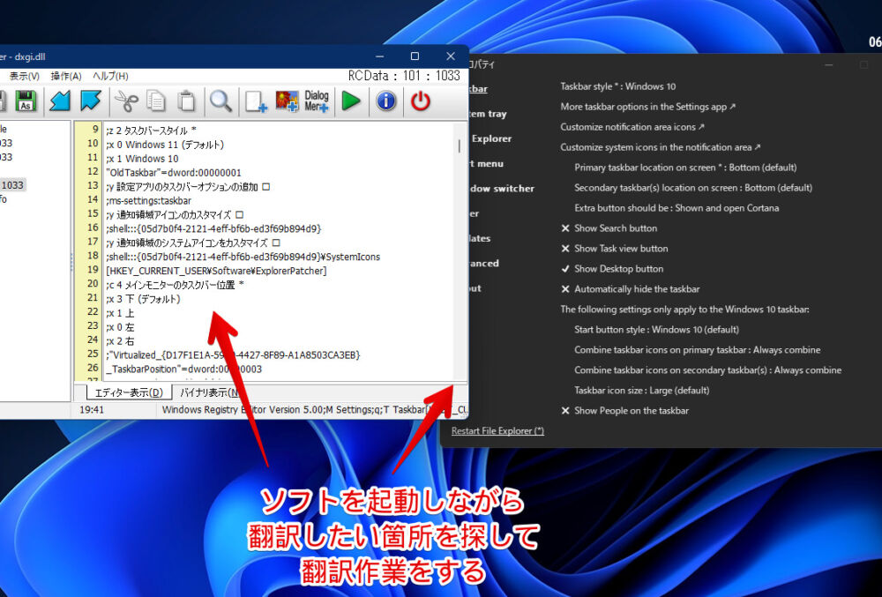This screenshot has height=597, width=882.
Task: Change Combine taskbar icons on secondary taskbar(s)
Action: (707, 369)
